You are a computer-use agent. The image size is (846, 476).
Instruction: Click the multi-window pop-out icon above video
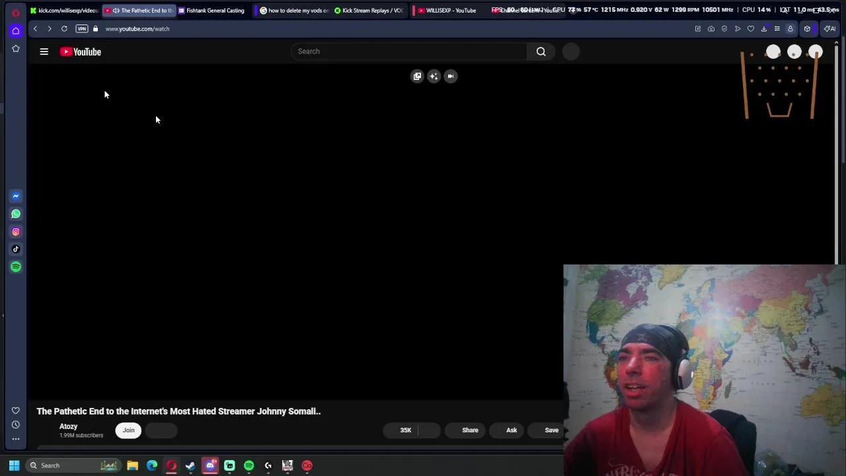(x=417, y=76)
